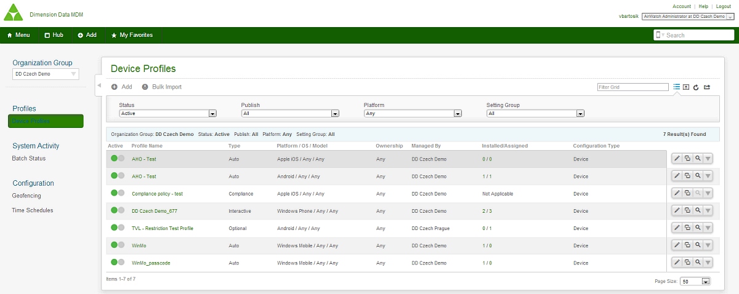This screenshot has height=294, width=739.
Task: Click the Logout link
Action: (x=723, y=6)
